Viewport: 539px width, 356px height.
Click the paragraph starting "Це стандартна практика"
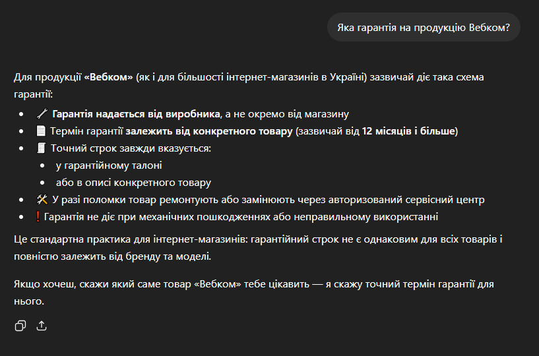(x=257, y=247)
